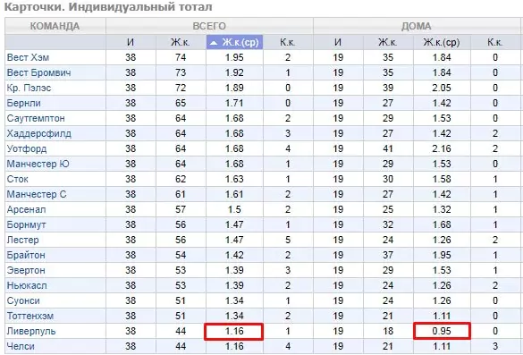The width and height of the screenshot is (523, 355).
Task: Open the Саутгемптон team link
Action: (x=36, y=118)
